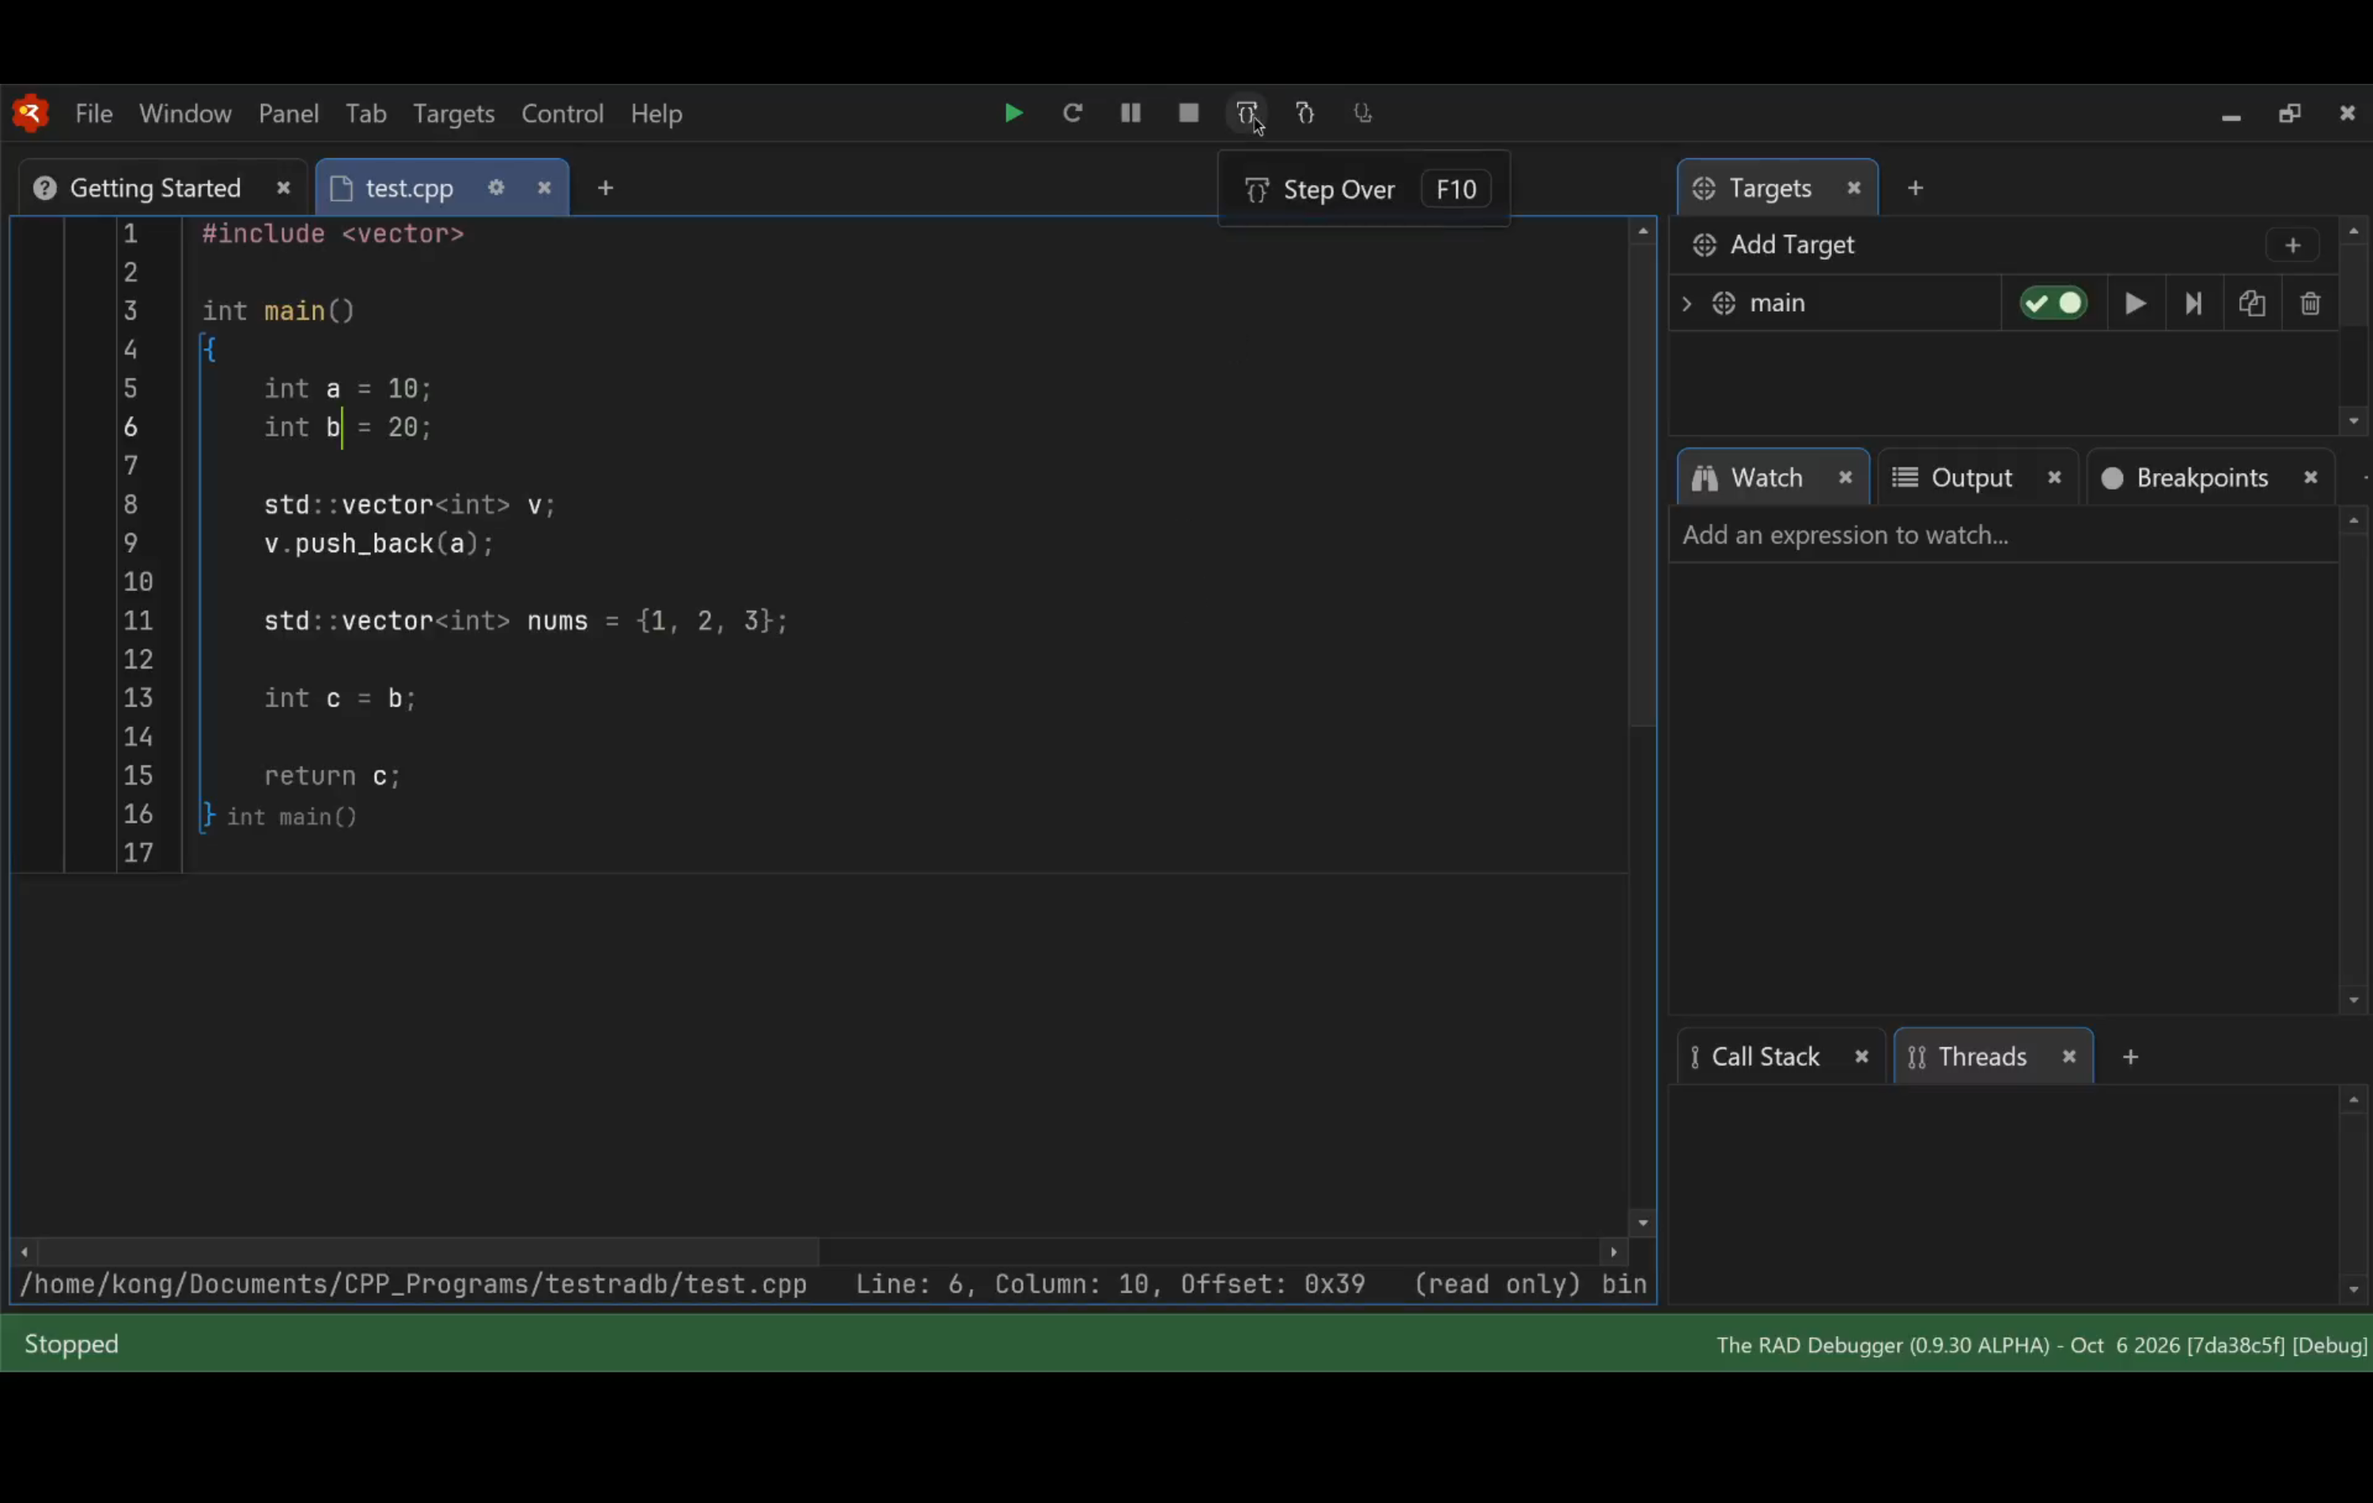Click the scroll right arrow of editor

coord(1613,1253)
